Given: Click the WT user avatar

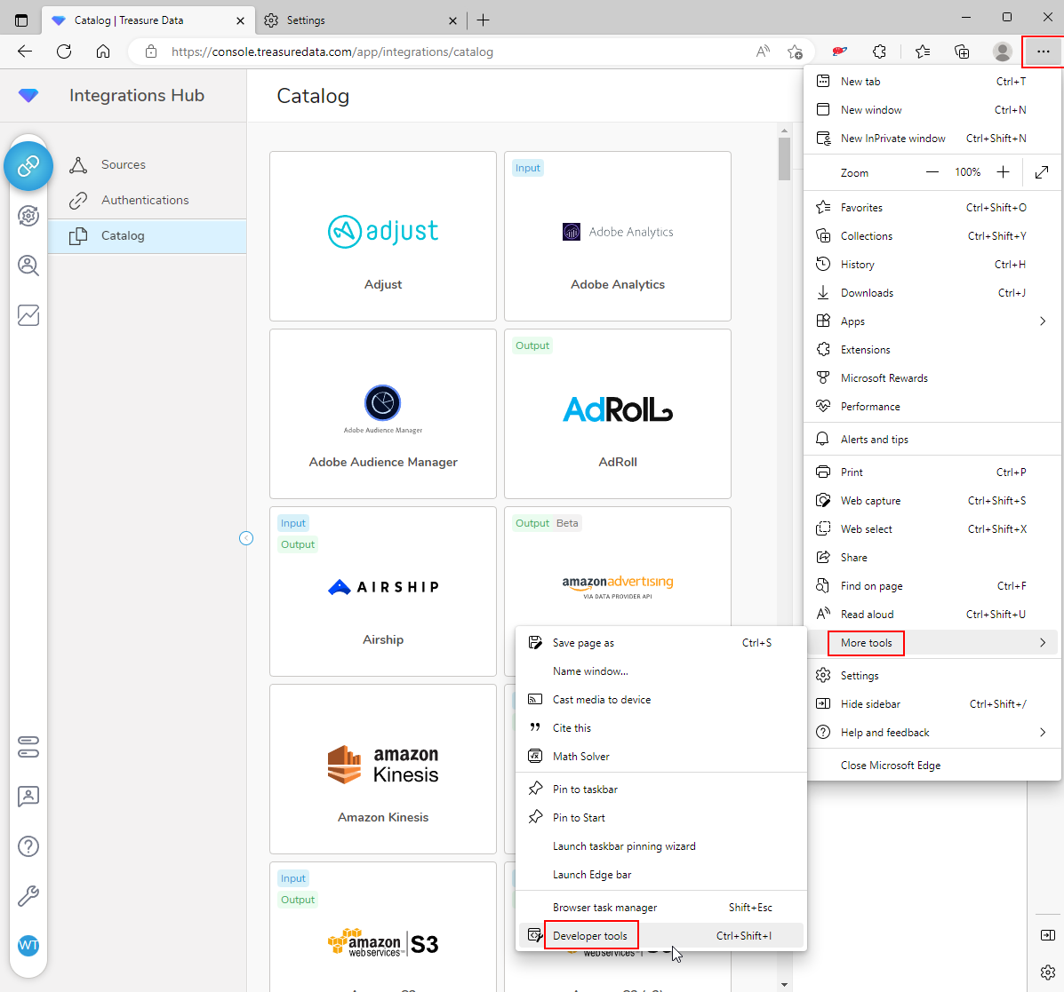Looking at the screenshot, I should pyautogui.click(x=28, y=945).
